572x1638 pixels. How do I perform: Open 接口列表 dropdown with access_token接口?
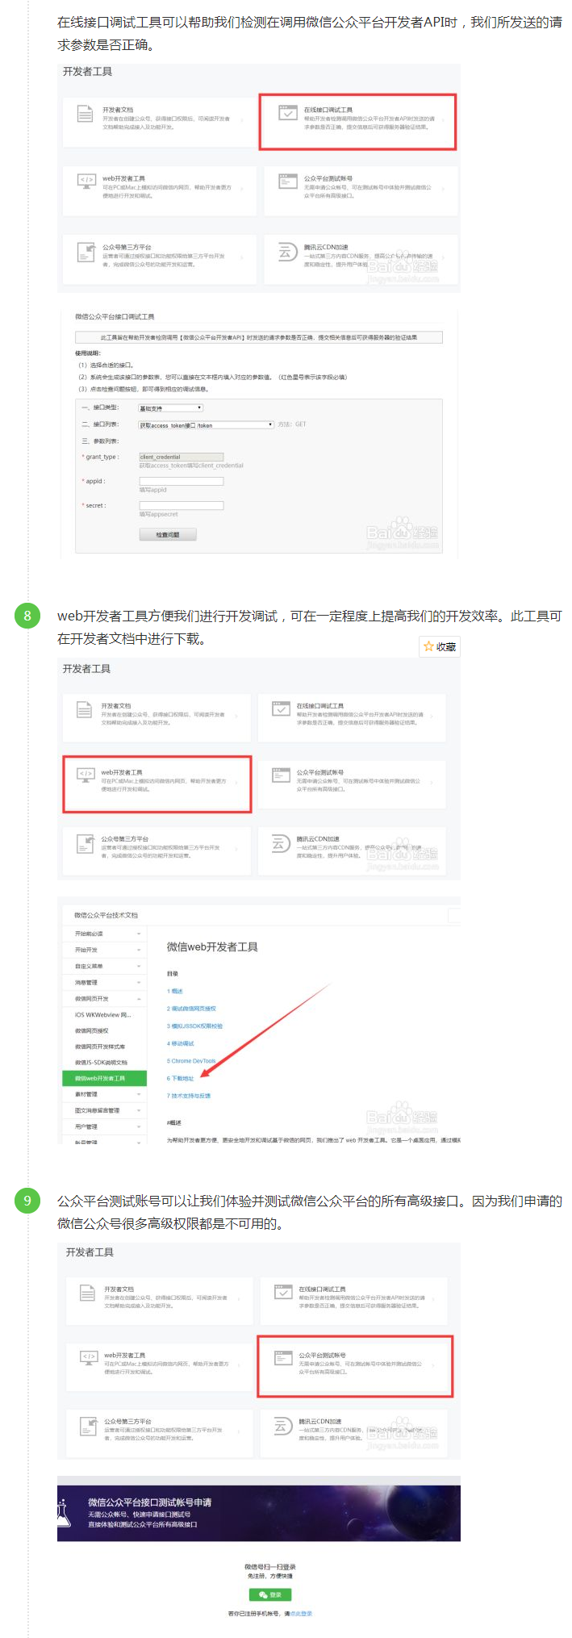[207, 424]
